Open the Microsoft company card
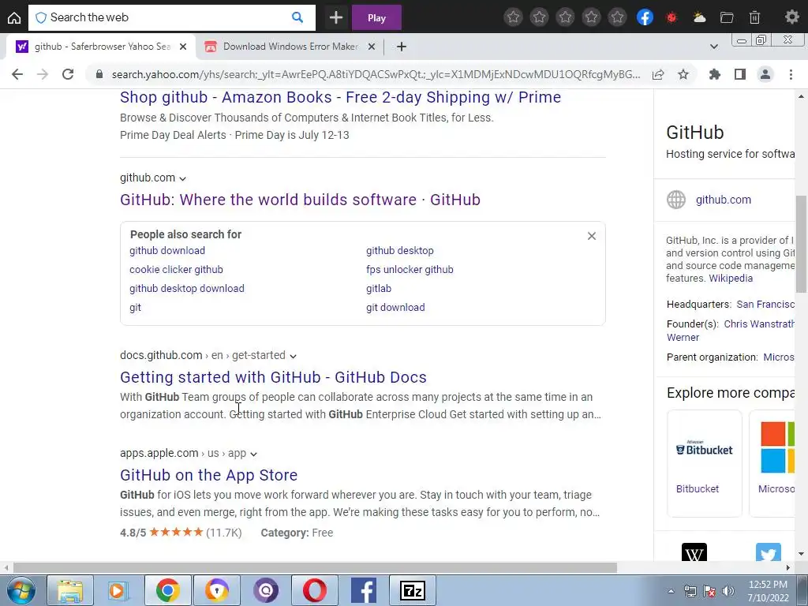 pos(772,462)
